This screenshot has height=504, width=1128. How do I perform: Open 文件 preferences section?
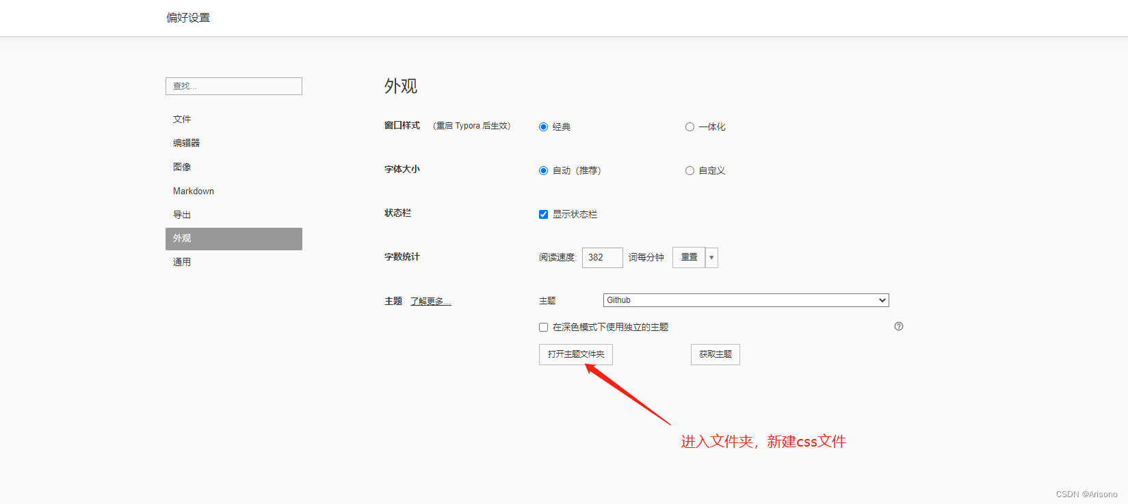(x=234, y=119)
